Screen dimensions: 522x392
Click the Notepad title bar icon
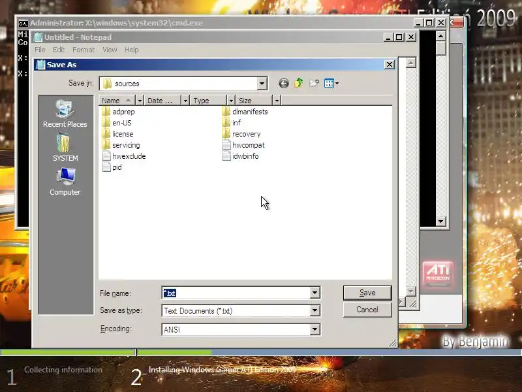[x=38, y=37]
